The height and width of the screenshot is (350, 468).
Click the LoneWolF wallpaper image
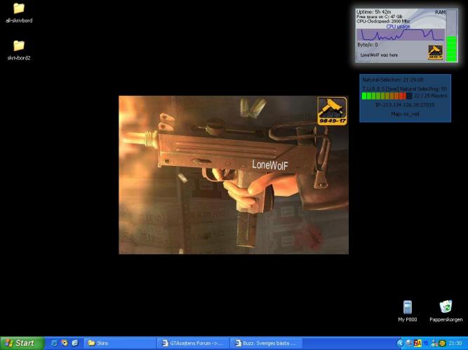tap(234, 175)
